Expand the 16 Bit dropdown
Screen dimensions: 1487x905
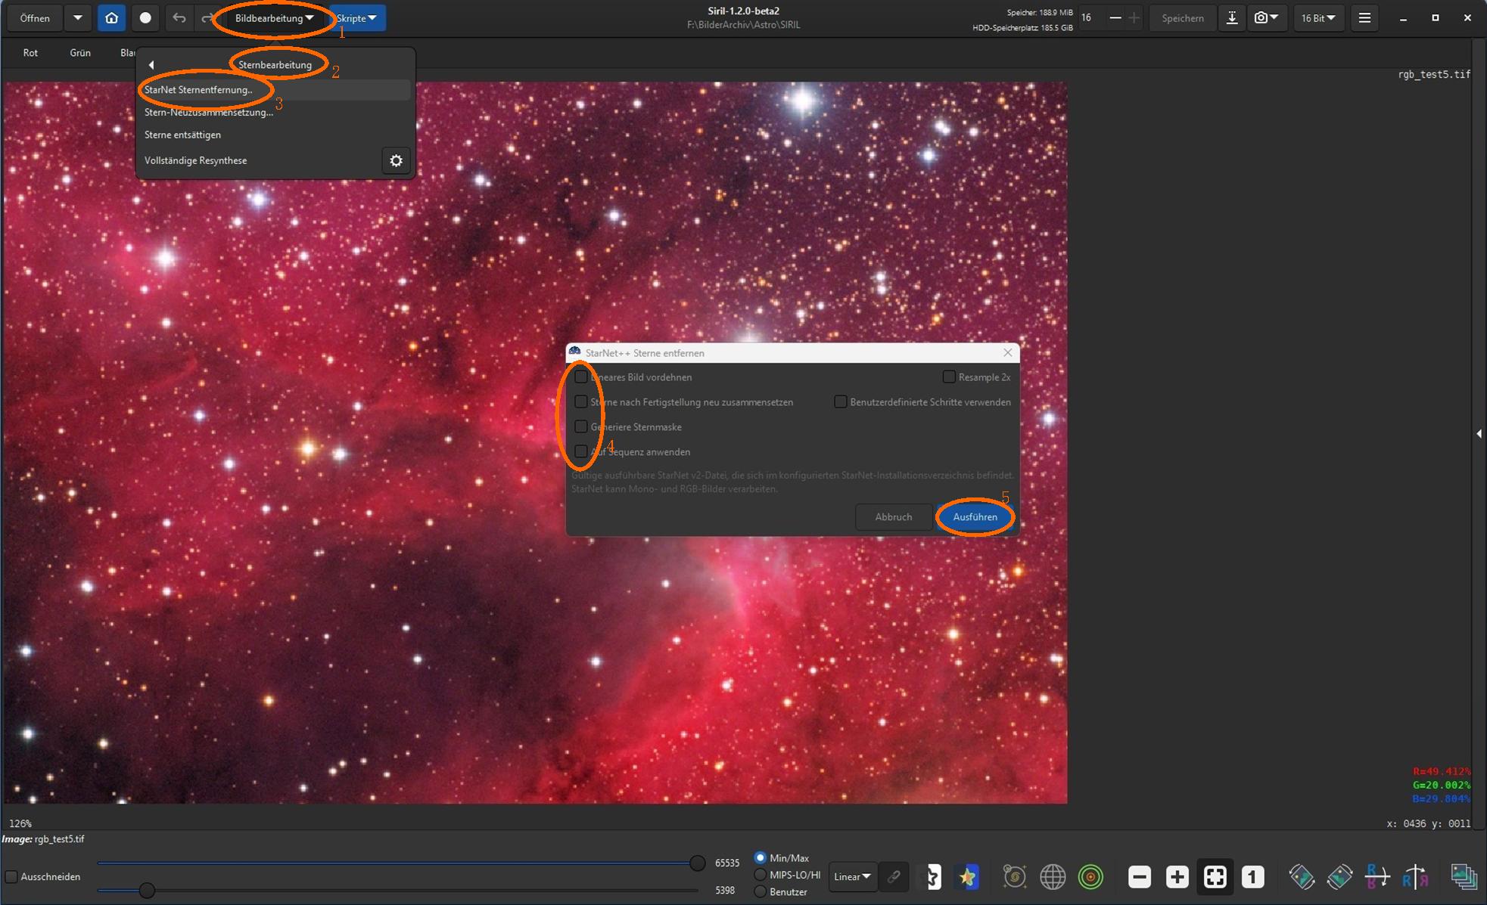pyautogui.click(x=1317, y=18)
